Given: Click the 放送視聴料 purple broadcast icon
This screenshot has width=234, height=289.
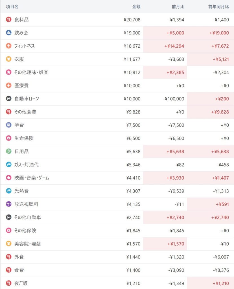Looking at the screenshot, I should pyautogui.click(x=9, y=204).
